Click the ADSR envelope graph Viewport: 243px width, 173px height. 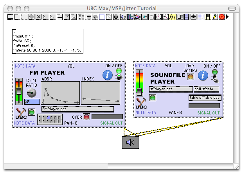[x=60, y=93]
